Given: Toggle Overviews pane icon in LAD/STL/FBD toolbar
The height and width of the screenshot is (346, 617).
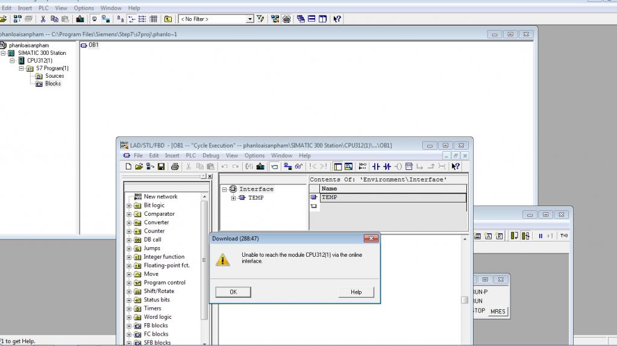Looking at the screenshot, I should pyautogui.click(x=337, y=166).
